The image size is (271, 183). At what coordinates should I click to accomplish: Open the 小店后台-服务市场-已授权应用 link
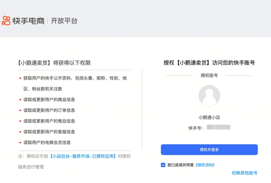tap(83, 156)
